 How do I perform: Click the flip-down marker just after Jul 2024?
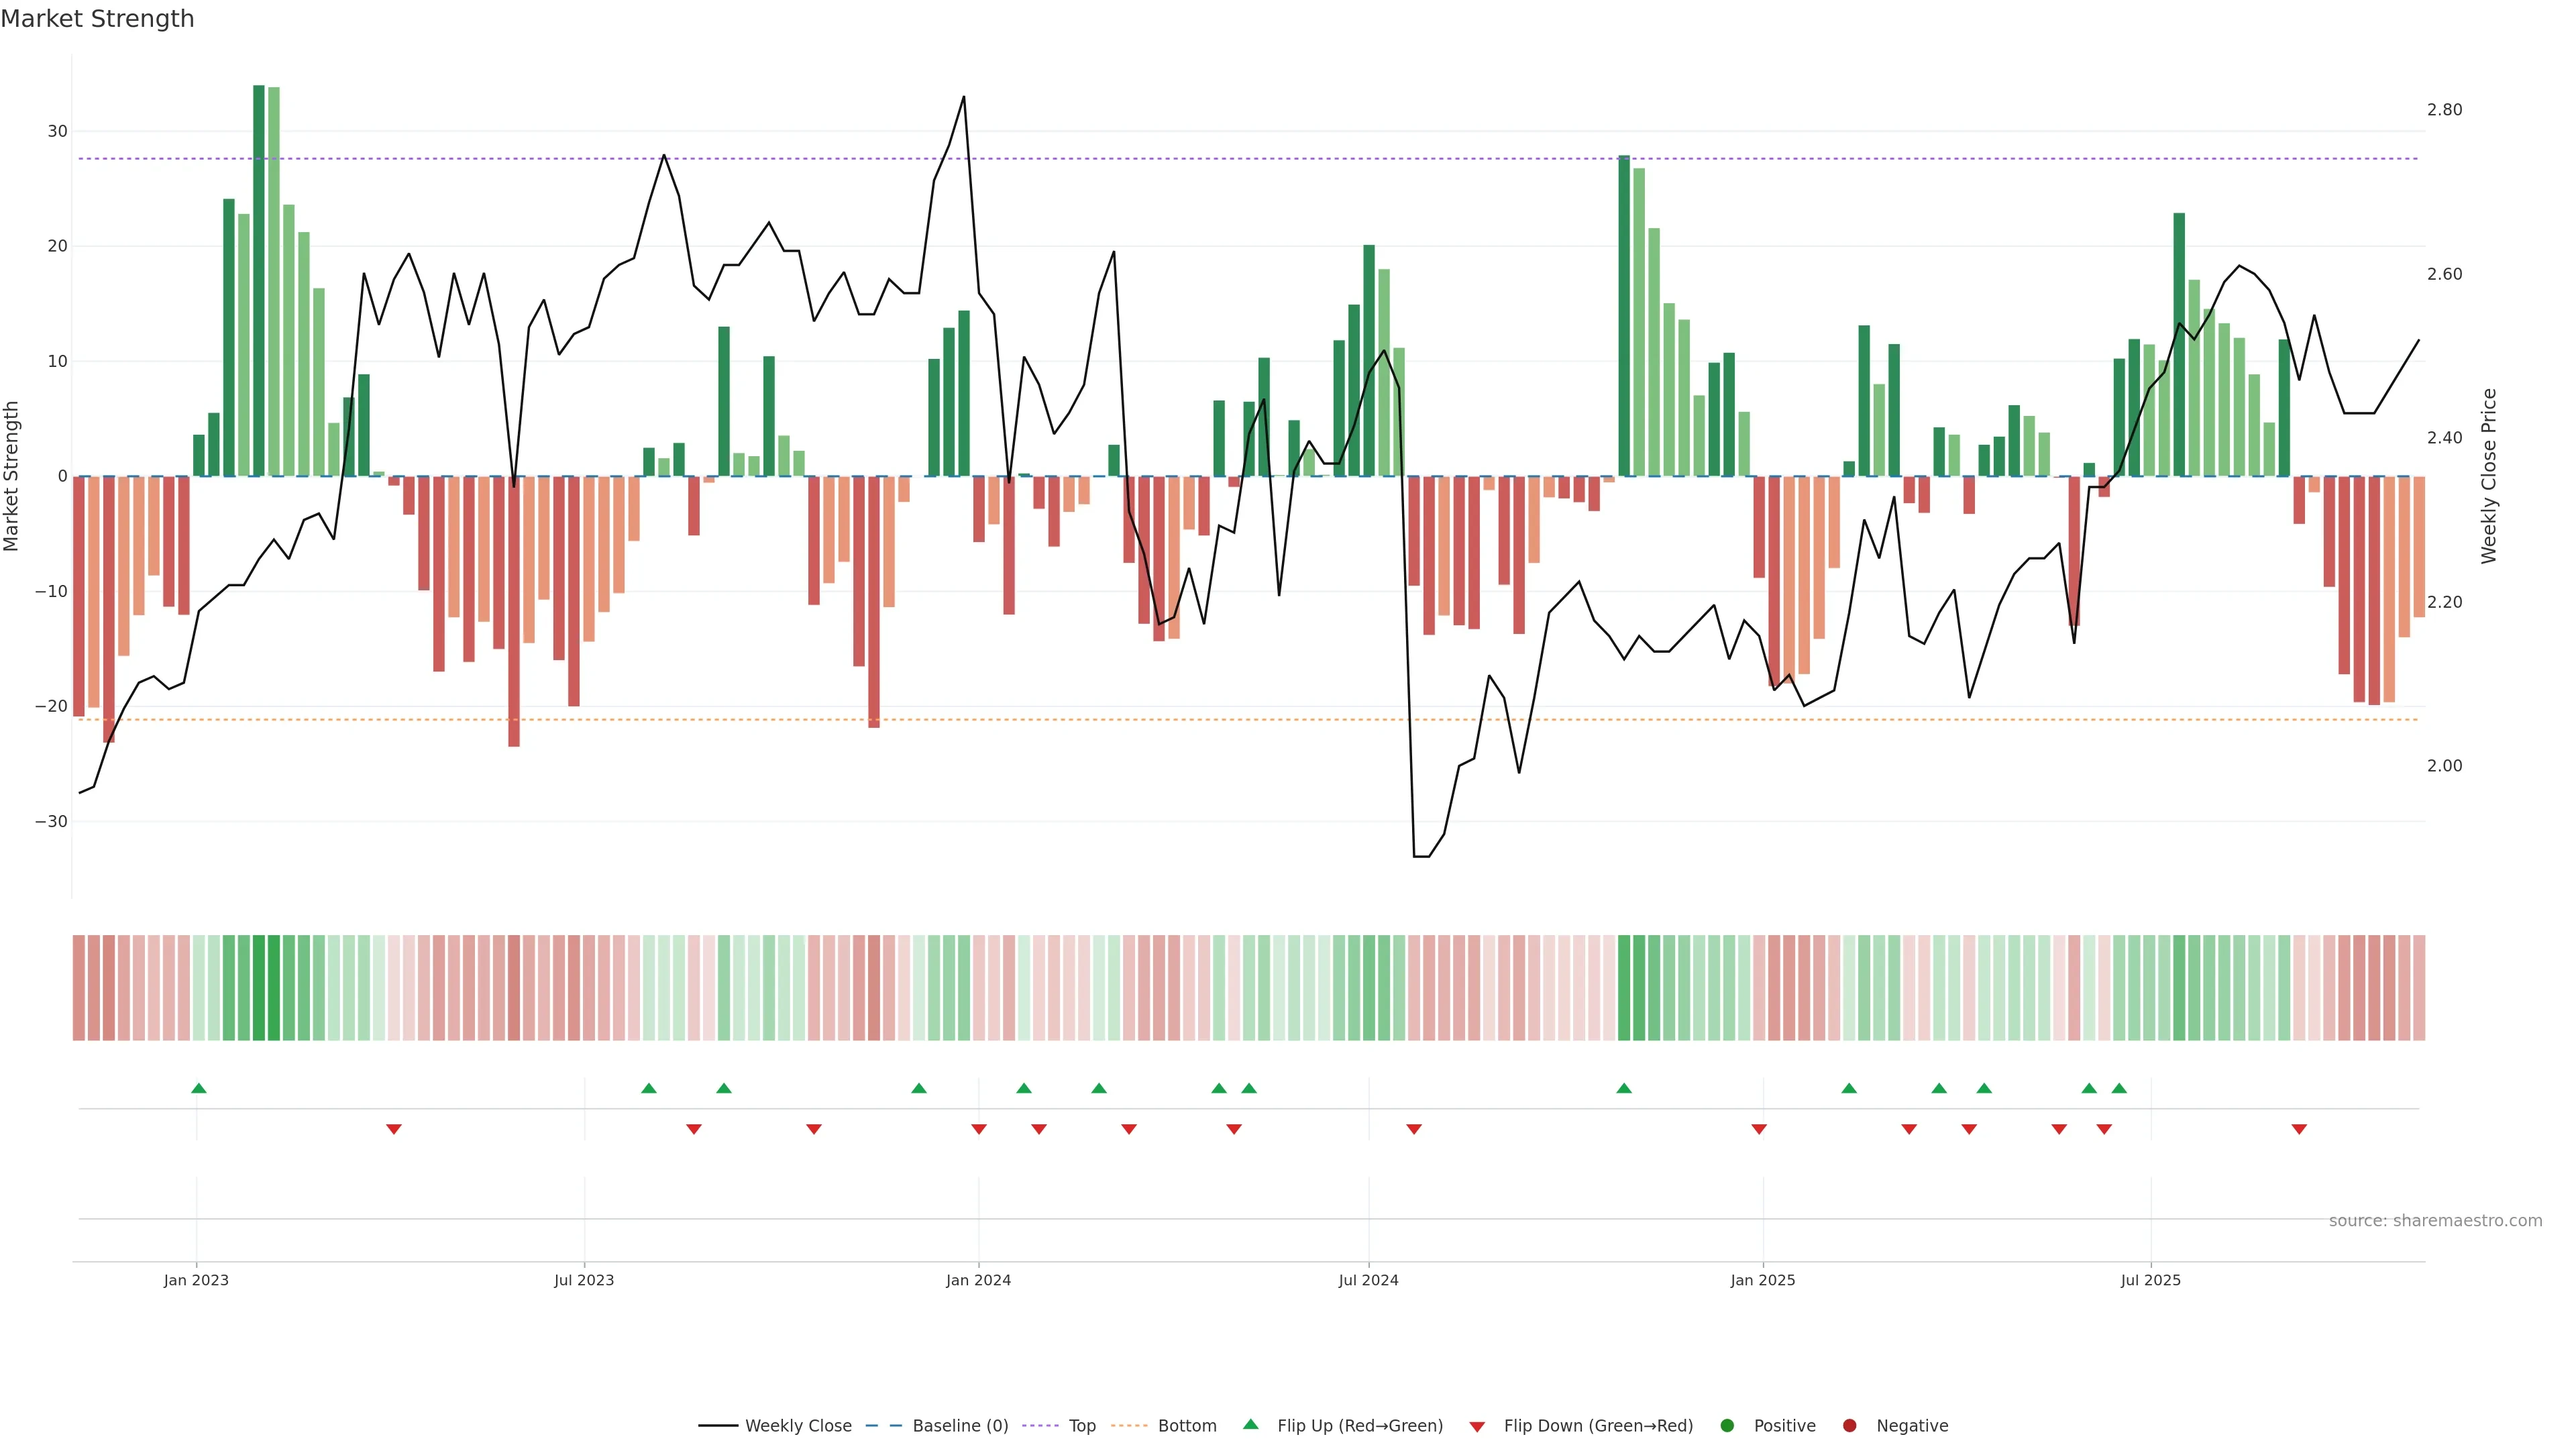1414,1129
